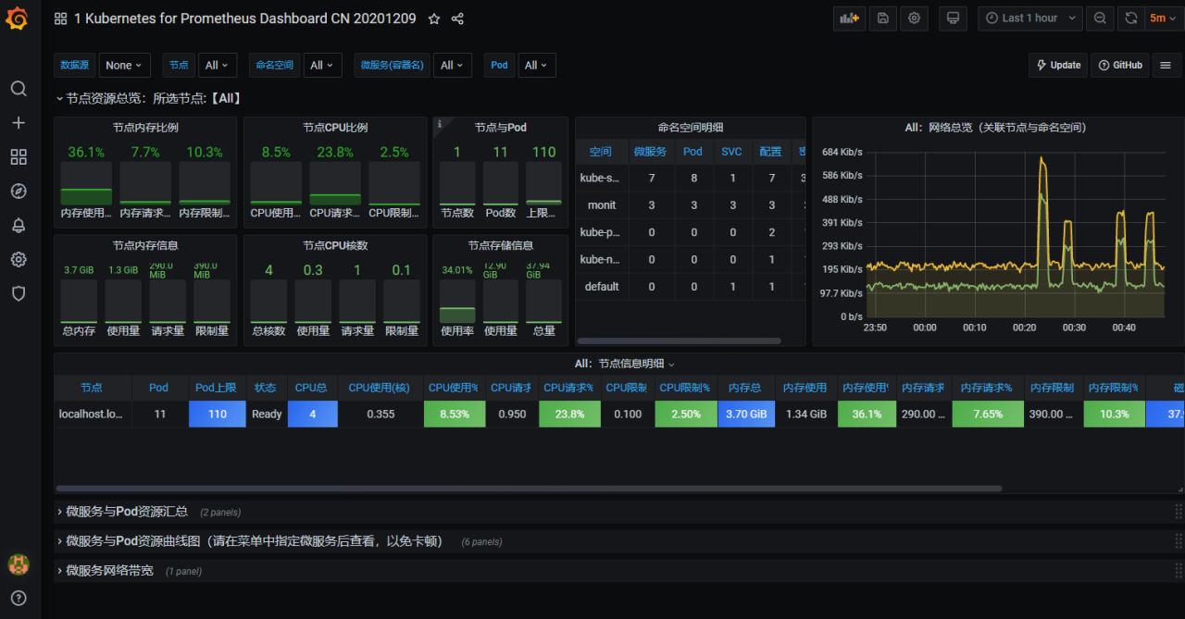The image size is (1185, 619).
Task: Open the search icon in sidebar
Action: tap(19, 89)
